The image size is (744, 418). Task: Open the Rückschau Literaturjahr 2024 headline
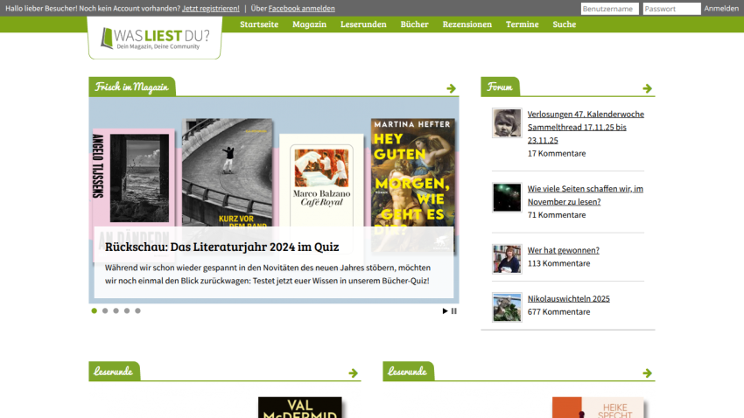[221, 247]
